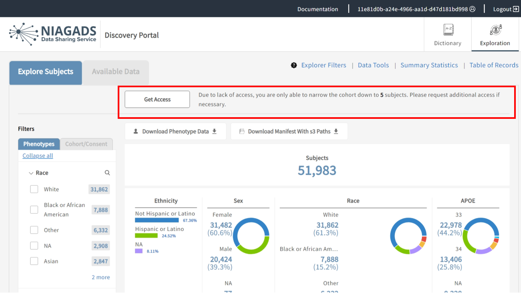Open the Dictionary book icon
Screen dimensions: 521x293
pyautogui.click(x=448, y=30)
